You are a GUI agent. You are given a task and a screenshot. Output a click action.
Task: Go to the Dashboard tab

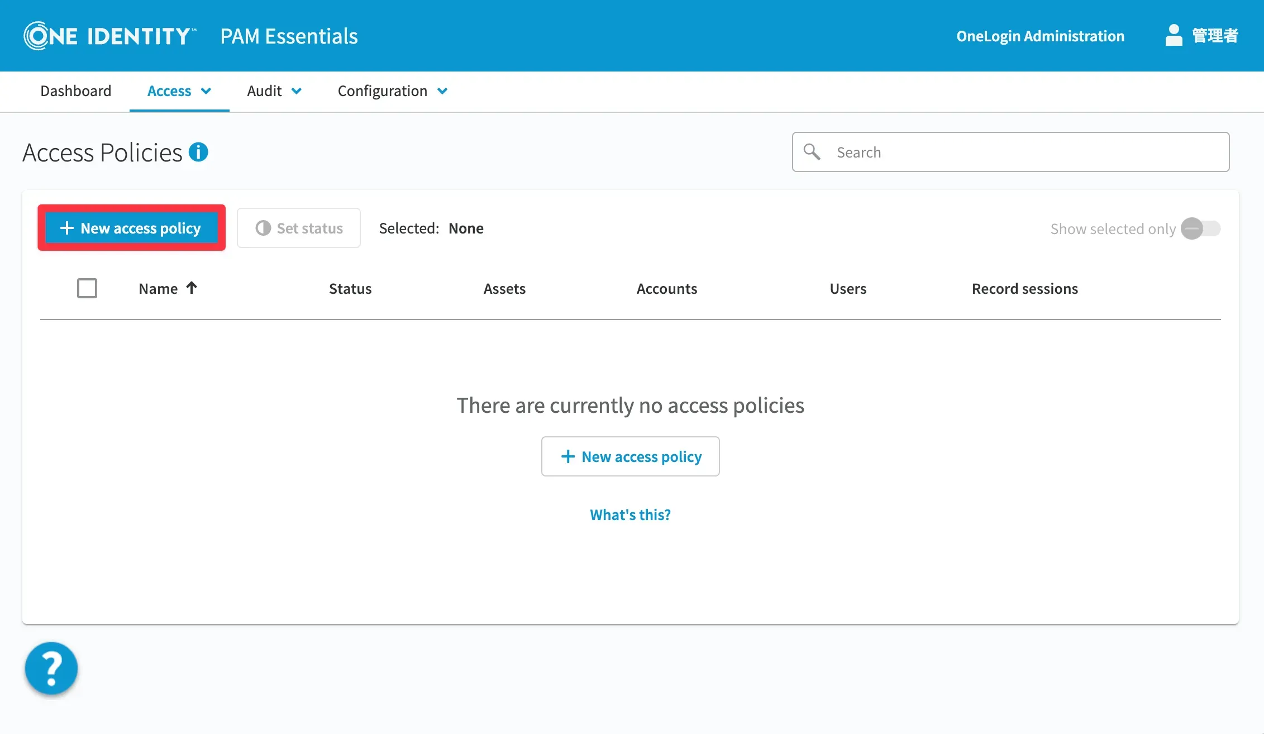coord(76,91)
